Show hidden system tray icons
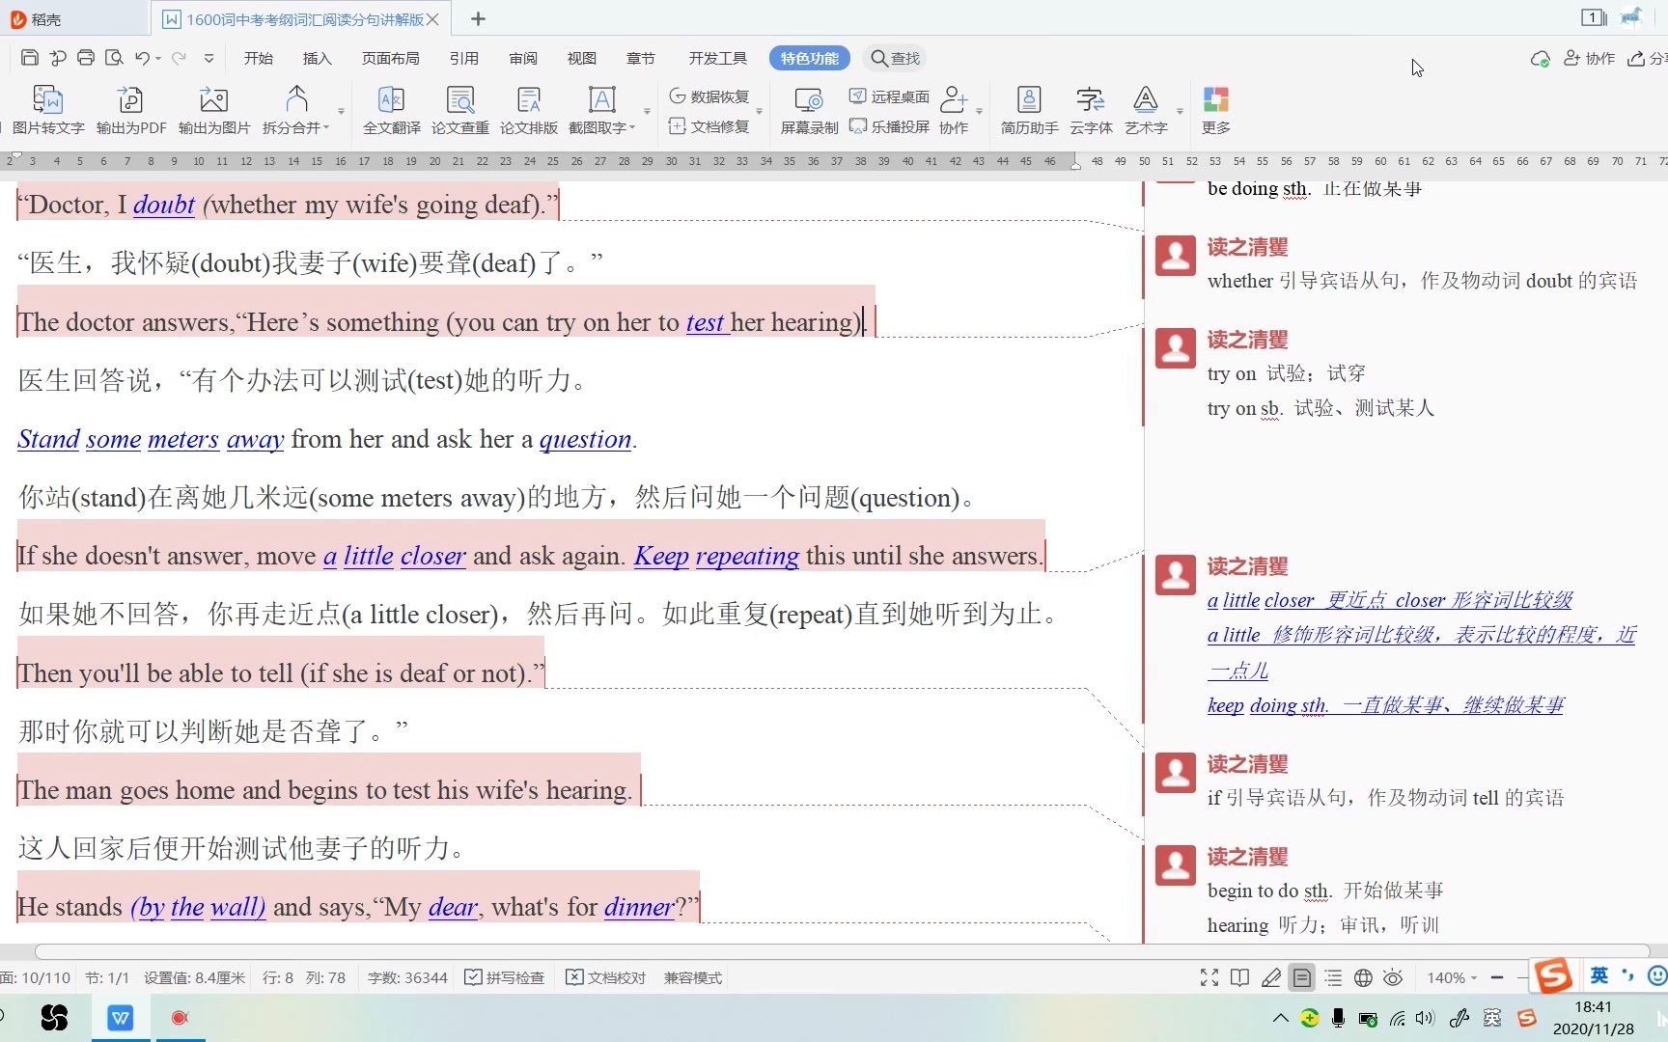This screenshot has width=1668, height=1042. click(x=1280, y=1017)
